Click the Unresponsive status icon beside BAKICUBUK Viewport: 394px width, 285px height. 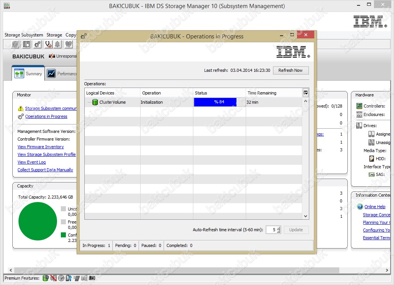click(52, 56)
